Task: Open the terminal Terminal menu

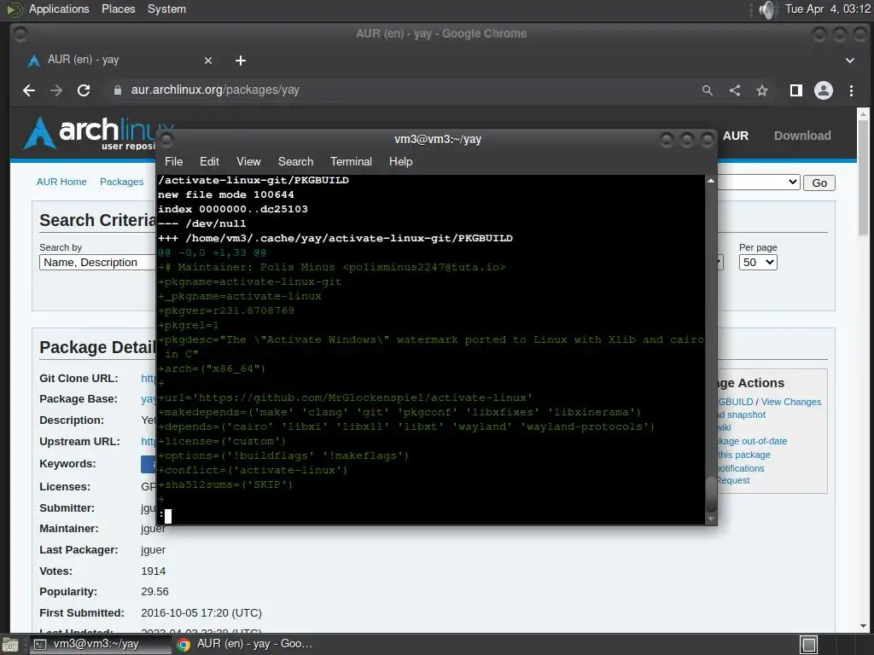Action: tap(351, 161)
